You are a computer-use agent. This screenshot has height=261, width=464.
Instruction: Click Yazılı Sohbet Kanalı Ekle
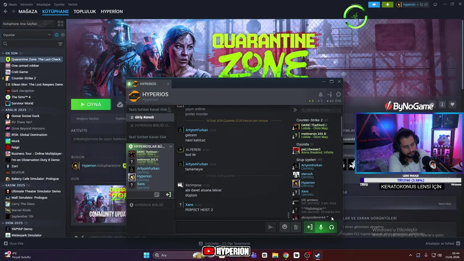coord(148,109)
